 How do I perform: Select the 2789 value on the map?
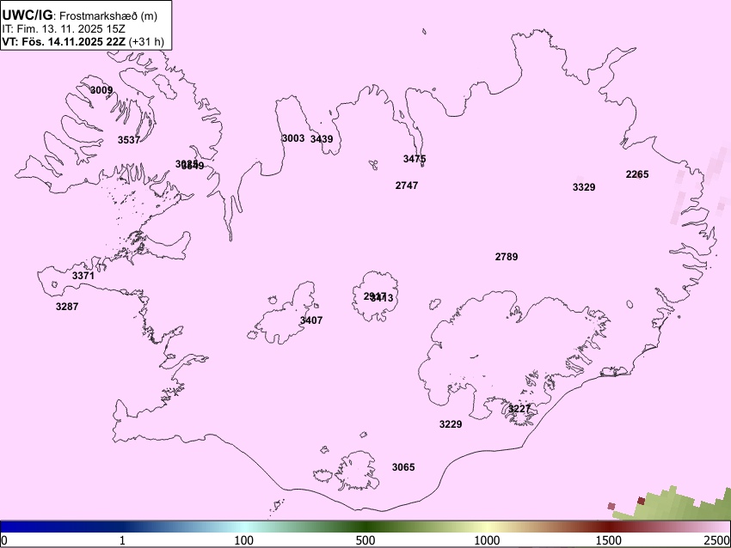[507, 257]
